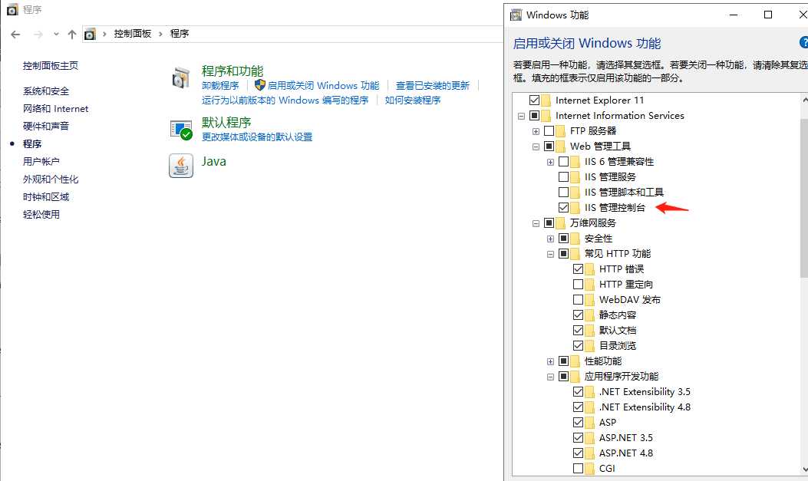Image resolution: width=808 pixels, height=481 pixels.
Task: Expand 性能功能 tree node
Action: click(x=550, y=361)
